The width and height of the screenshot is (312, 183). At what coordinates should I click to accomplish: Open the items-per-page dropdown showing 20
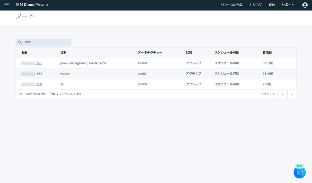(55, 94)
